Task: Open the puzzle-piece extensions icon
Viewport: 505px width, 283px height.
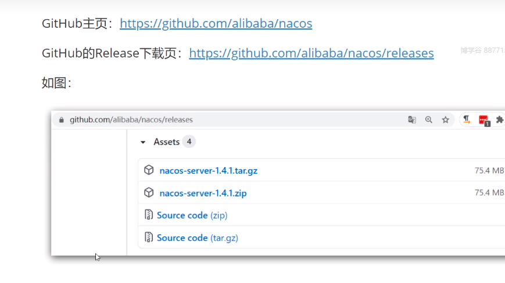Action: point(500,120)
